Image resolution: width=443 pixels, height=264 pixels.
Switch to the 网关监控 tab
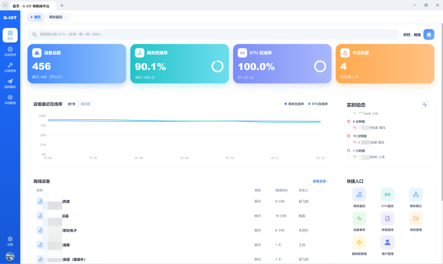click(x=56, y=17)
